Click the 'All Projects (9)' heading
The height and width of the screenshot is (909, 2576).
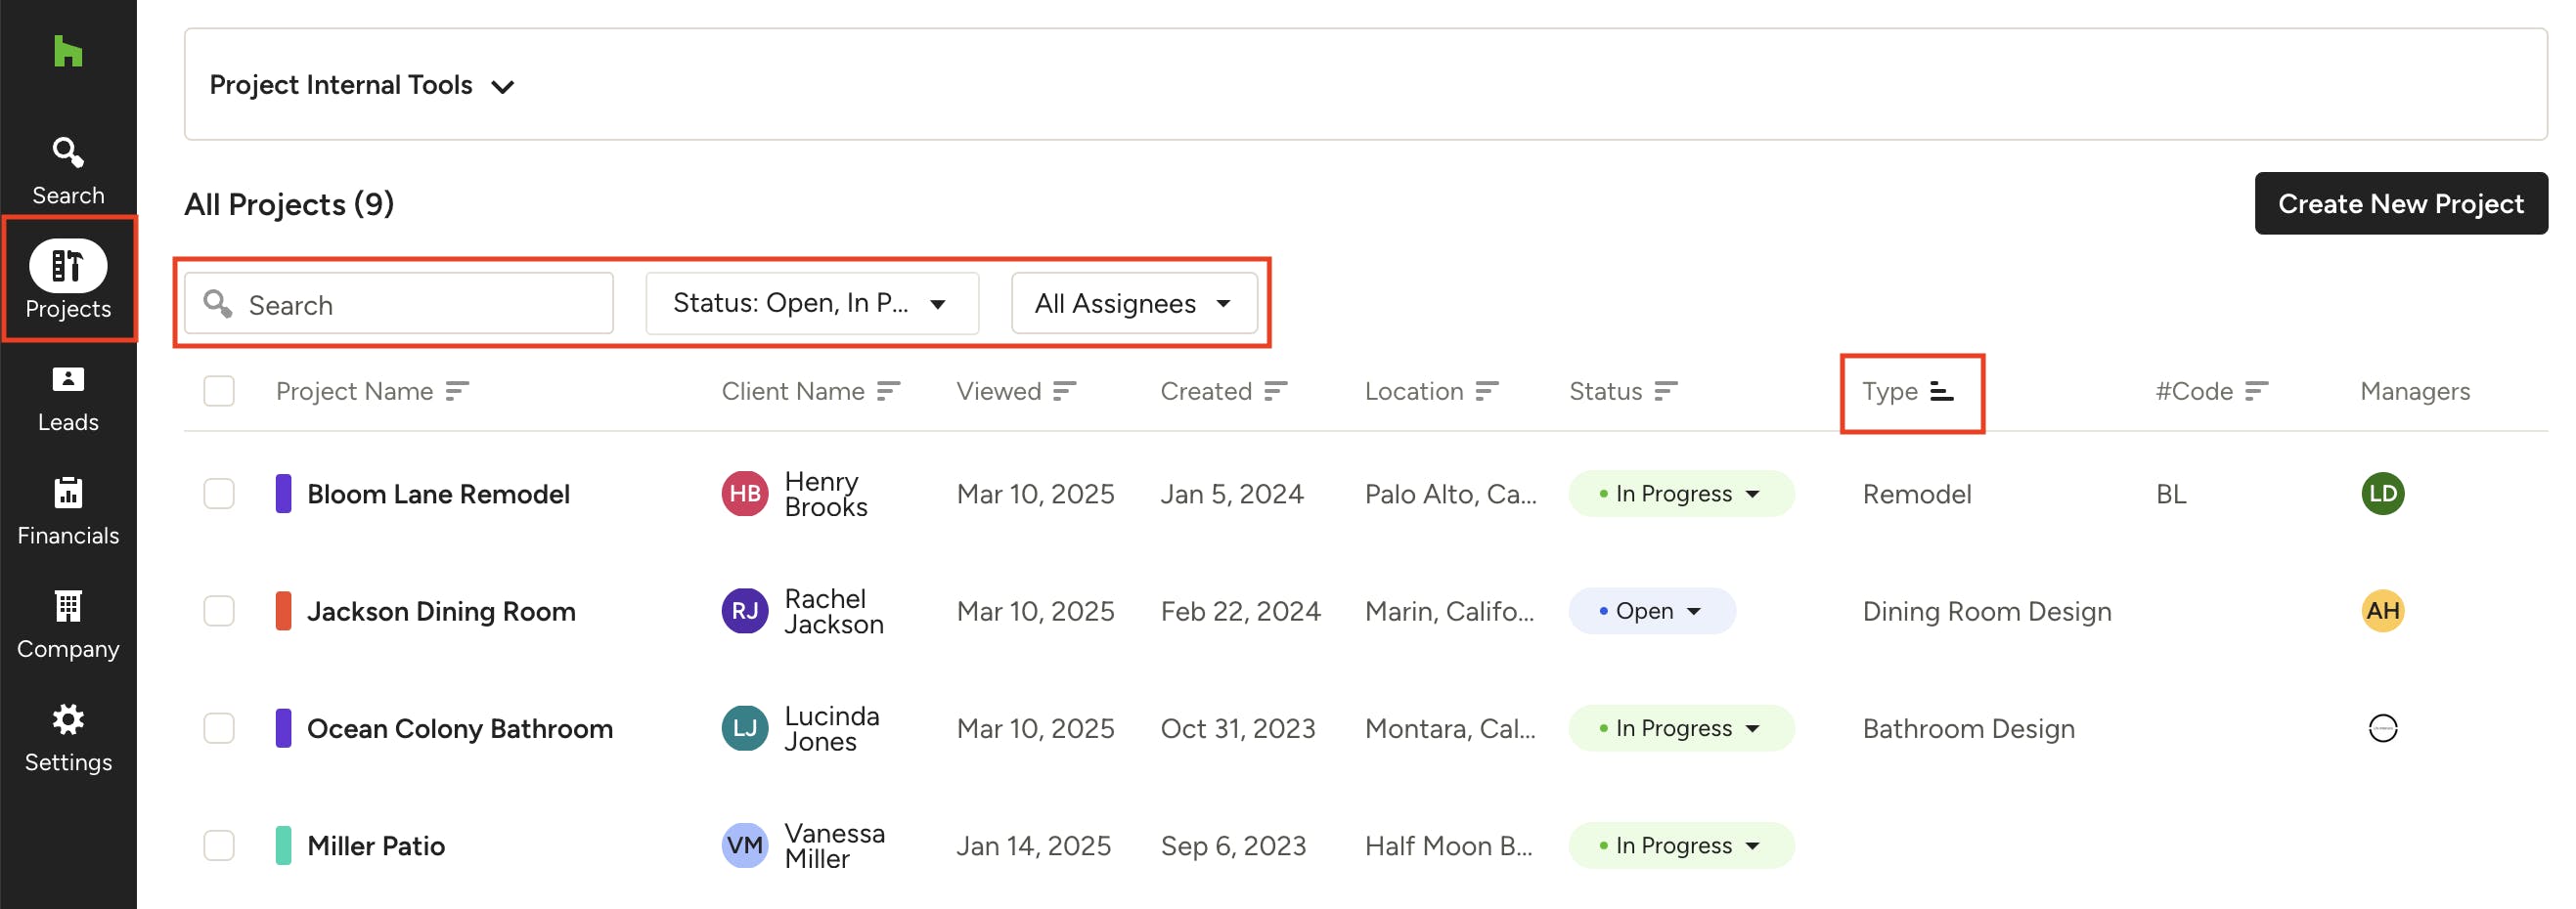(289, 203)
